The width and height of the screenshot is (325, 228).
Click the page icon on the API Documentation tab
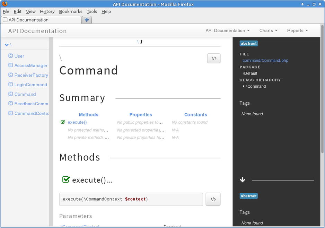5,20
